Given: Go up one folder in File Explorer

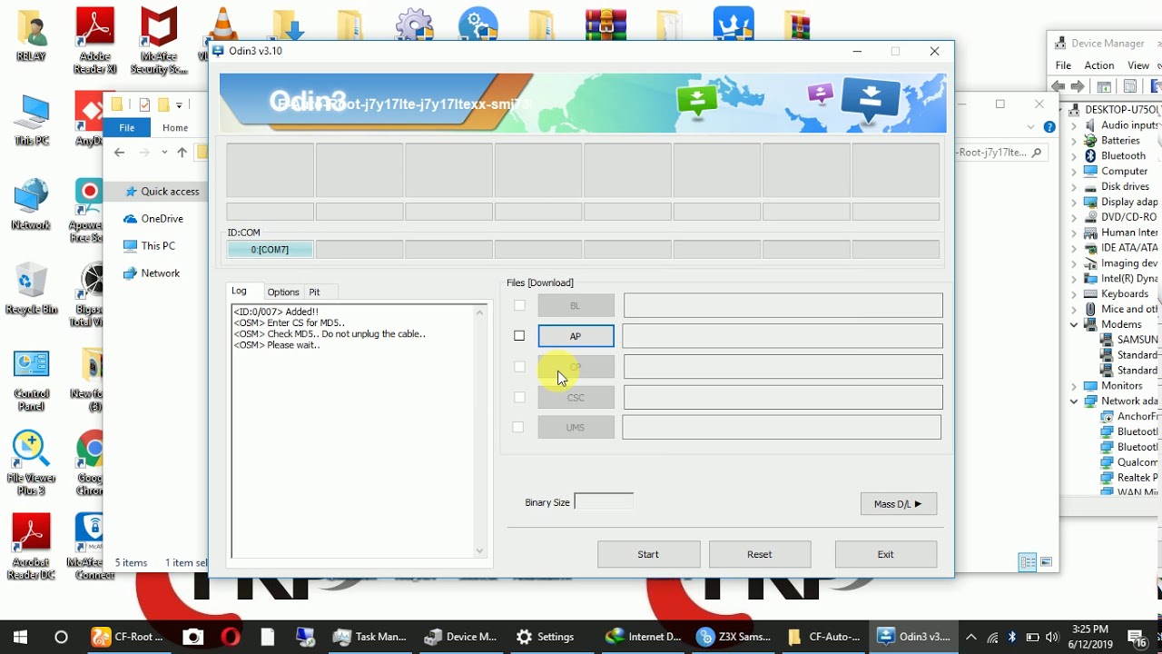Looking at the screenshot, I should tap(182, 153).
